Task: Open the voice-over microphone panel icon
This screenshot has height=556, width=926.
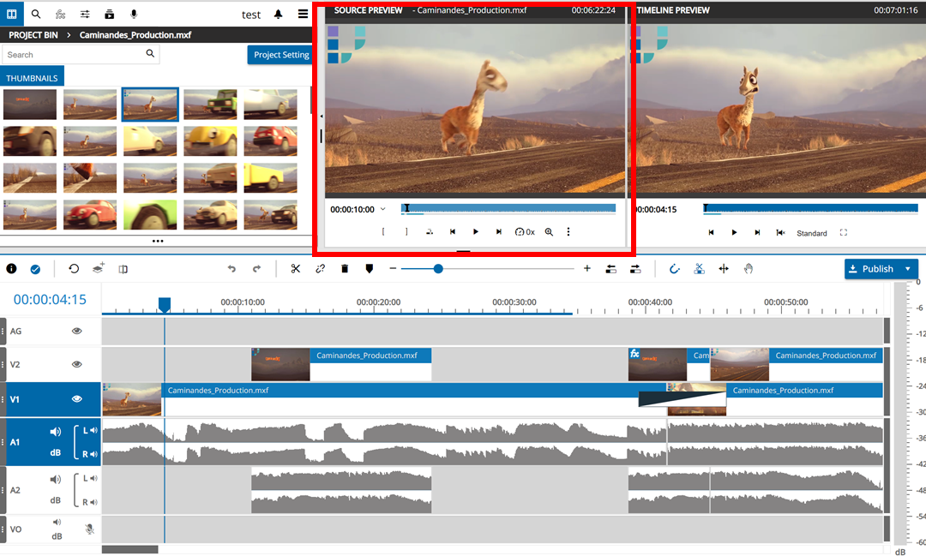Action: click(x=134, y=15)
